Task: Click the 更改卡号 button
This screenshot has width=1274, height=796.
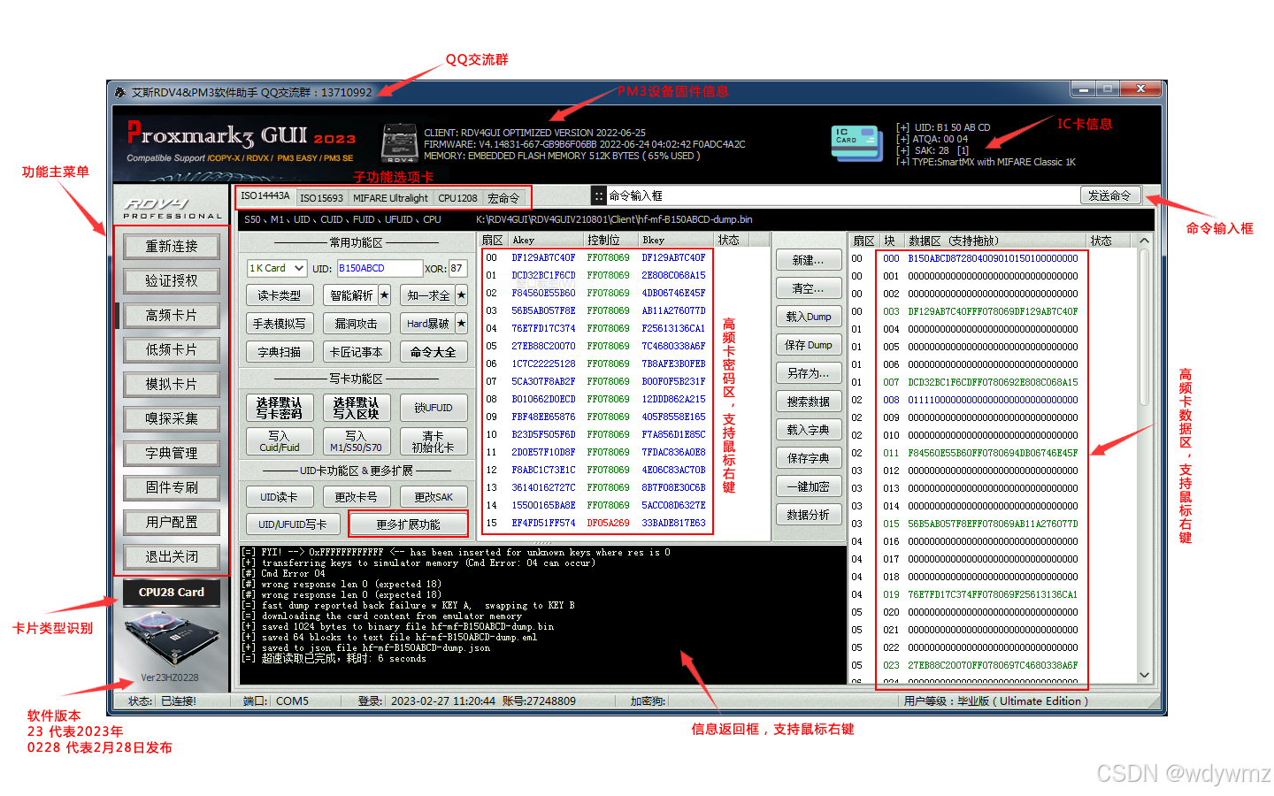Action: 357,496
